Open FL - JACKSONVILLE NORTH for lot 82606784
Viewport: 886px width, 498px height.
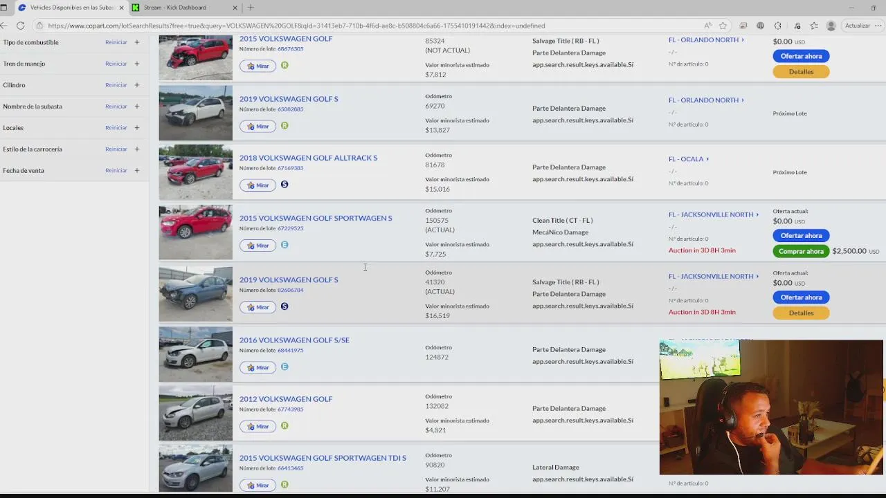point(714,276)
